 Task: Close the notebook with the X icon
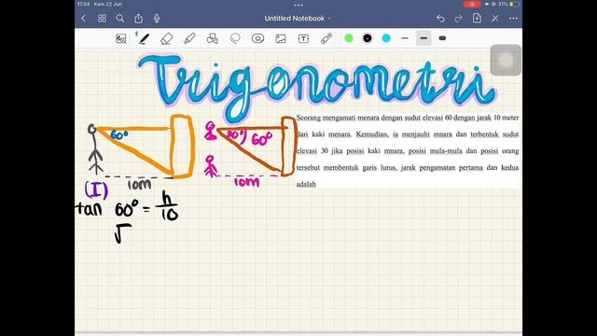click(x=495, y=19)
